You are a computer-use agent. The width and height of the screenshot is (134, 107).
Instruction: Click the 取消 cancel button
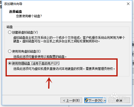[x=119, y=100]
